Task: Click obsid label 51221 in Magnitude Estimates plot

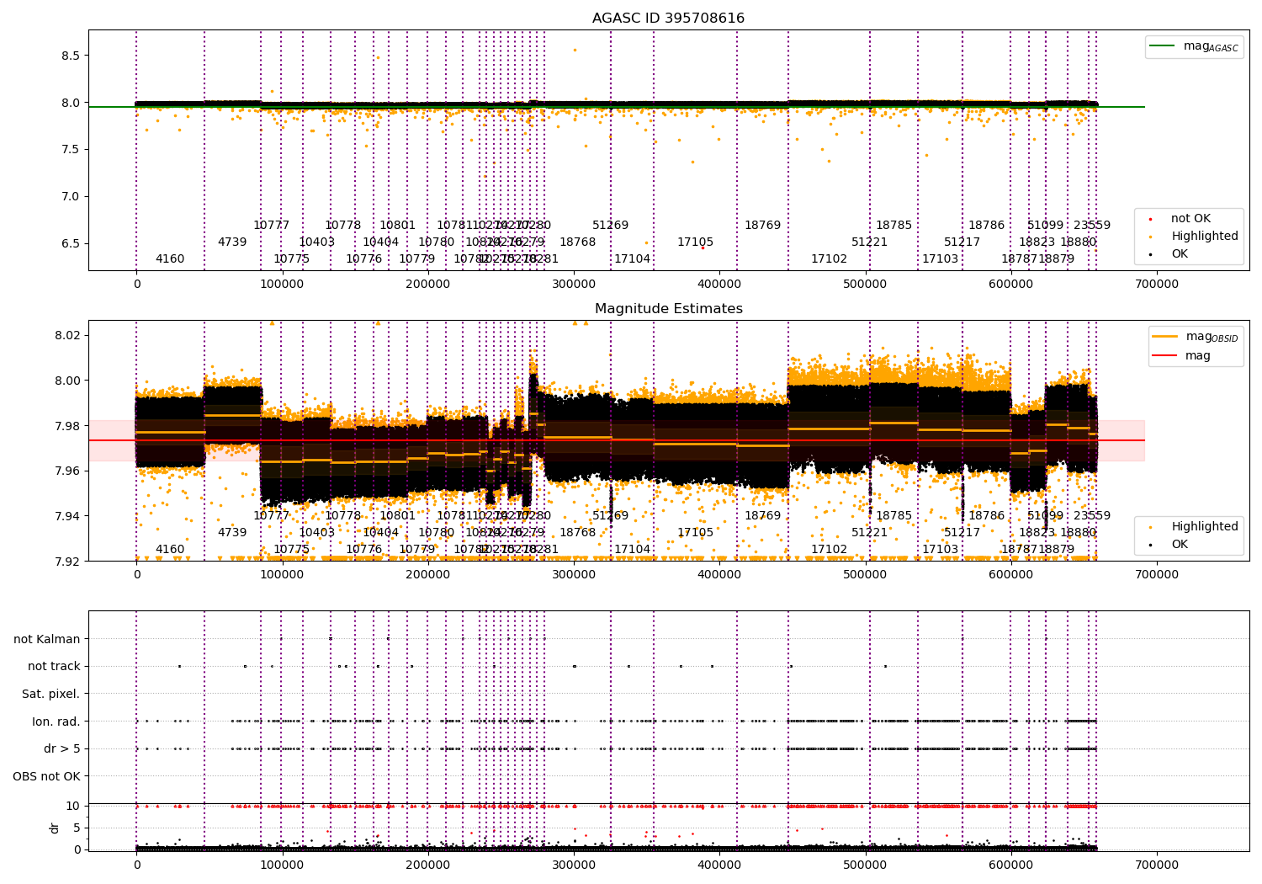Action: point(870,533)
